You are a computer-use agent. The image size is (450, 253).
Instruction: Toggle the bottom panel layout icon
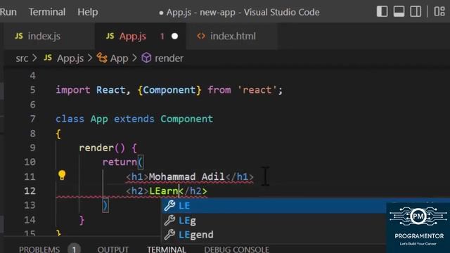point(399,12)
